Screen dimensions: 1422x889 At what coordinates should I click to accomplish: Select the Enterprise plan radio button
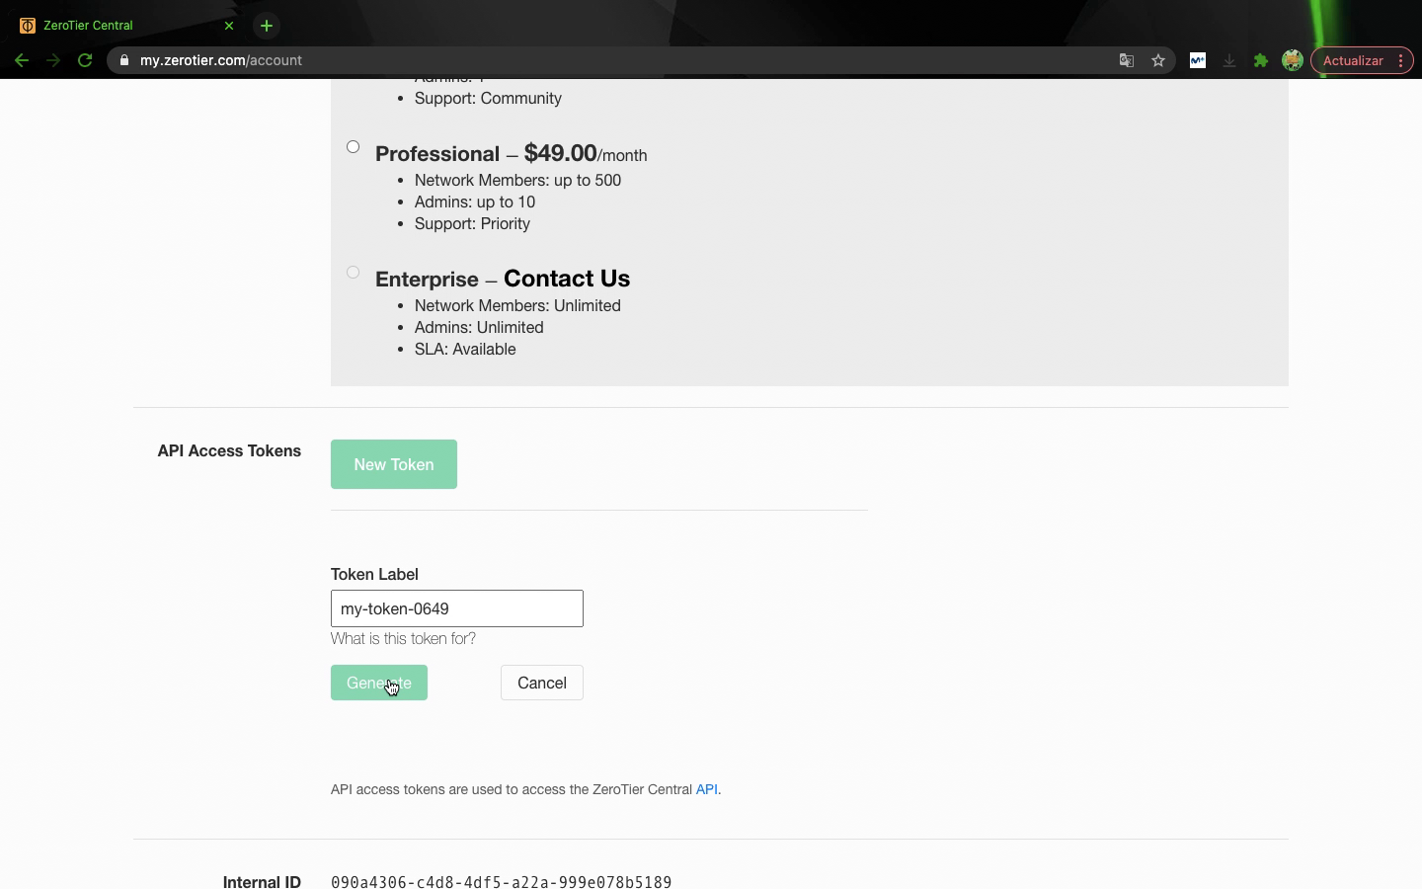(x=353, y=273)
